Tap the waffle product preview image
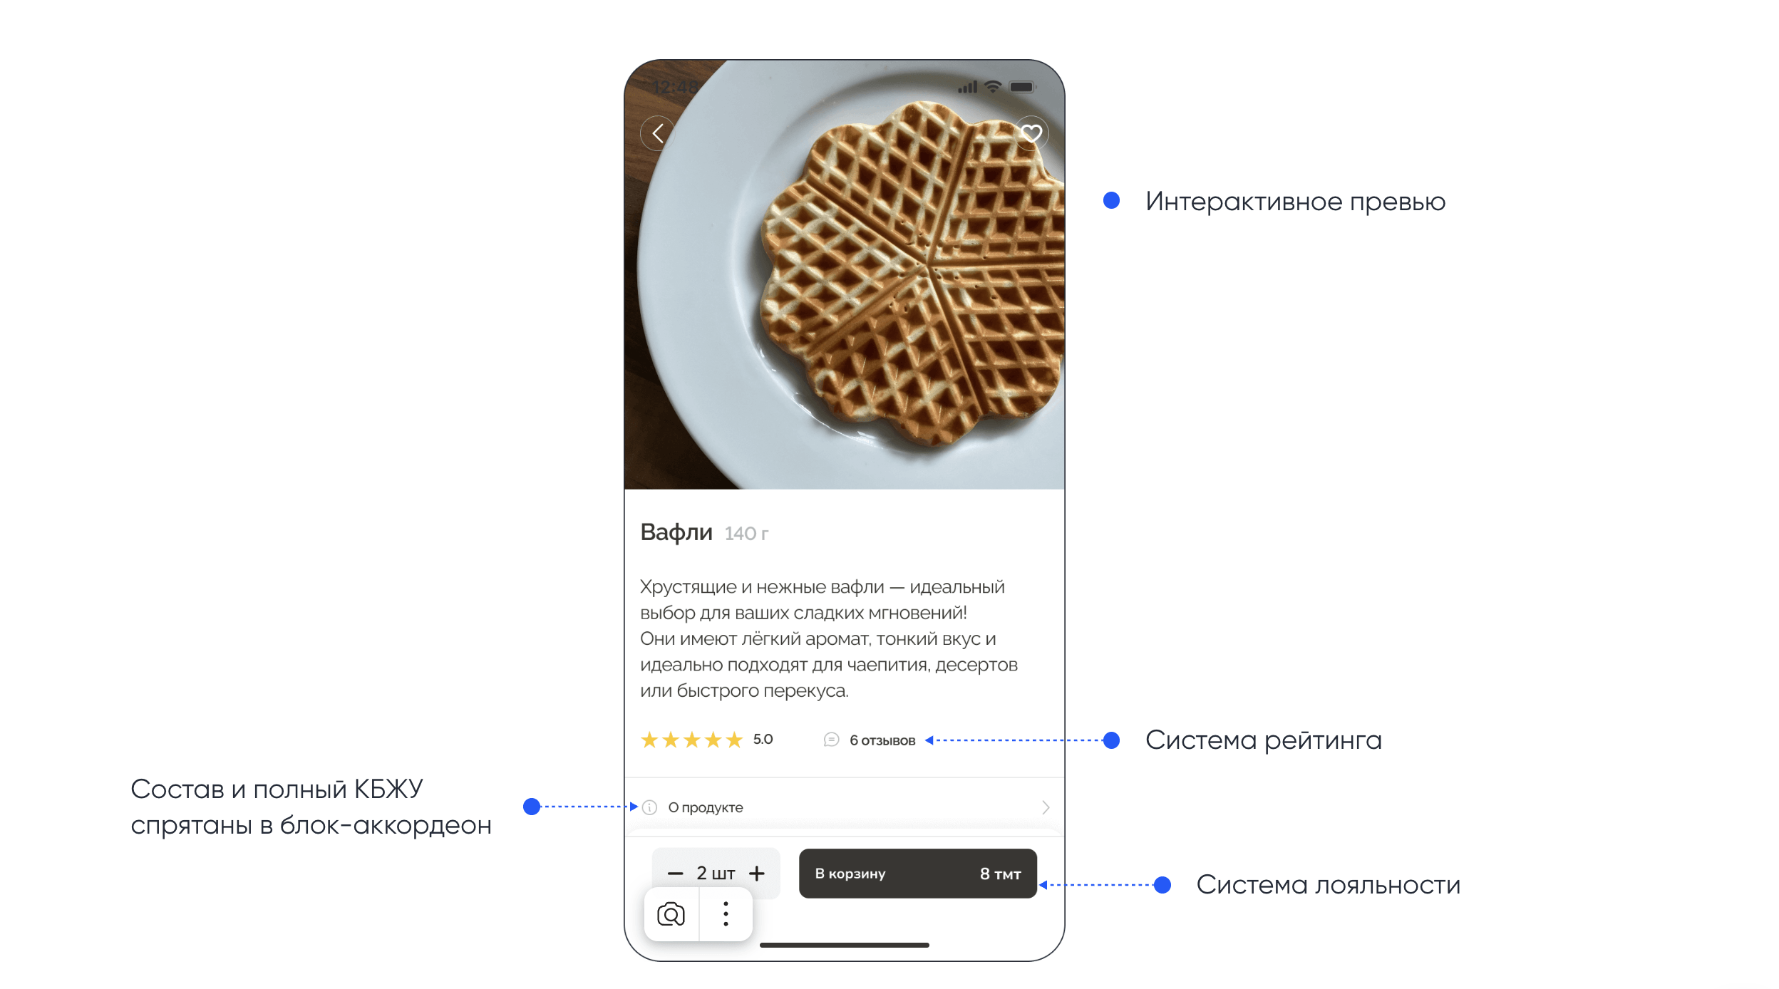 point(845,275)
